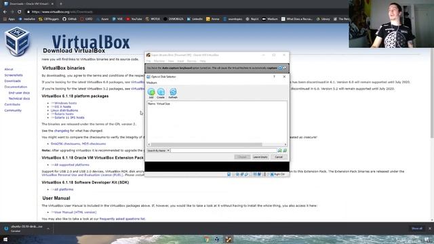
Task: Click the Add disk image icon
Action: 151,93
